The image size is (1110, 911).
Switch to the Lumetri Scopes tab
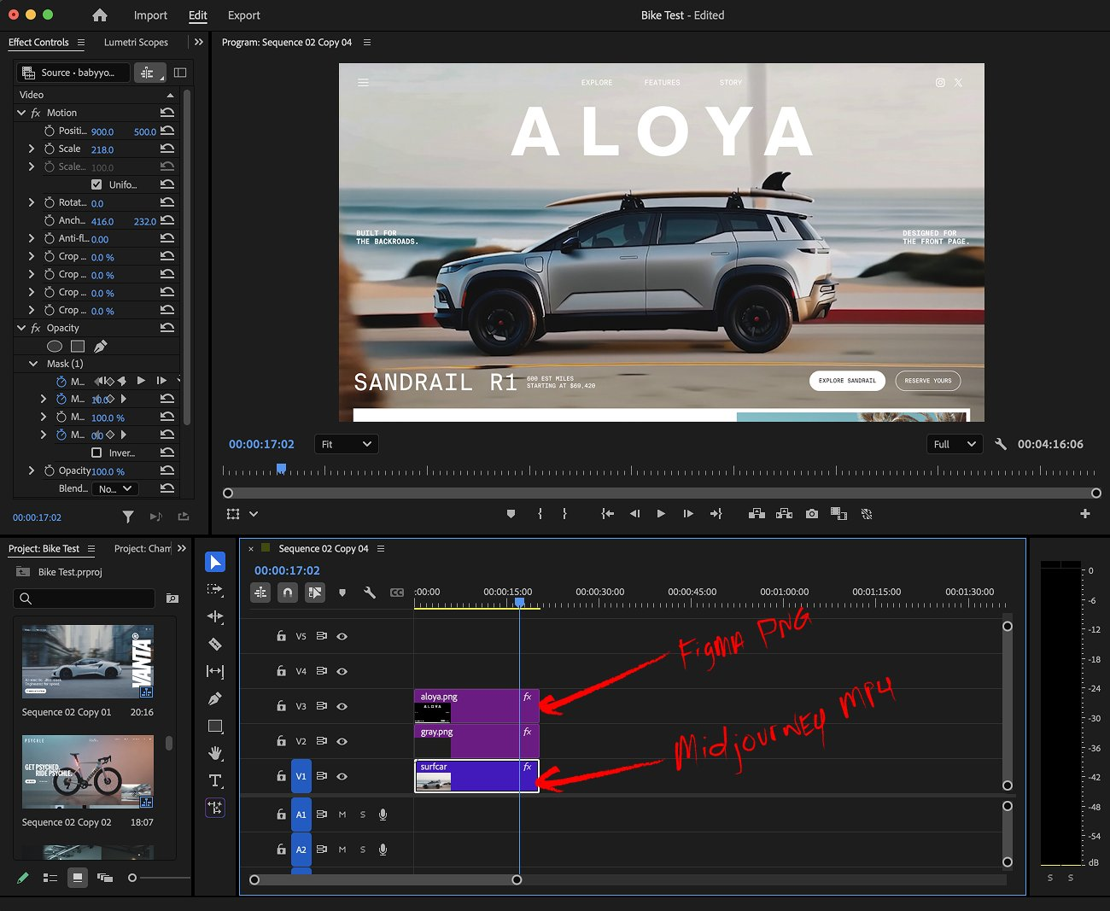(136, 42)
